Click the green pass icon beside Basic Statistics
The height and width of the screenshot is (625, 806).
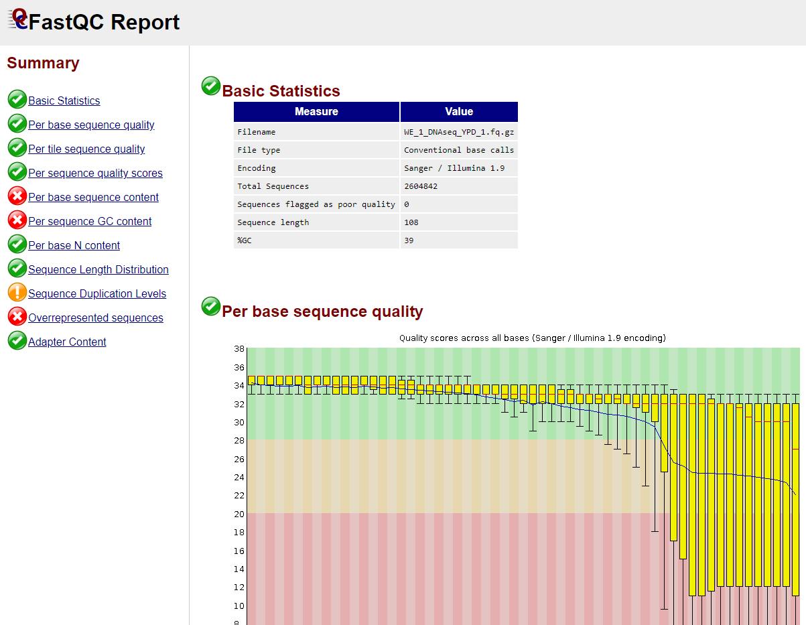click(x=17, y=99)
